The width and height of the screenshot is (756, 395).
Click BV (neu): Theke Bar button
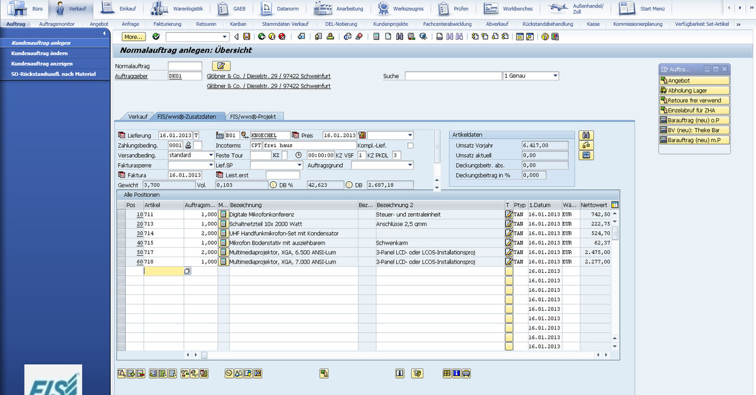click(x=694, y=130)
